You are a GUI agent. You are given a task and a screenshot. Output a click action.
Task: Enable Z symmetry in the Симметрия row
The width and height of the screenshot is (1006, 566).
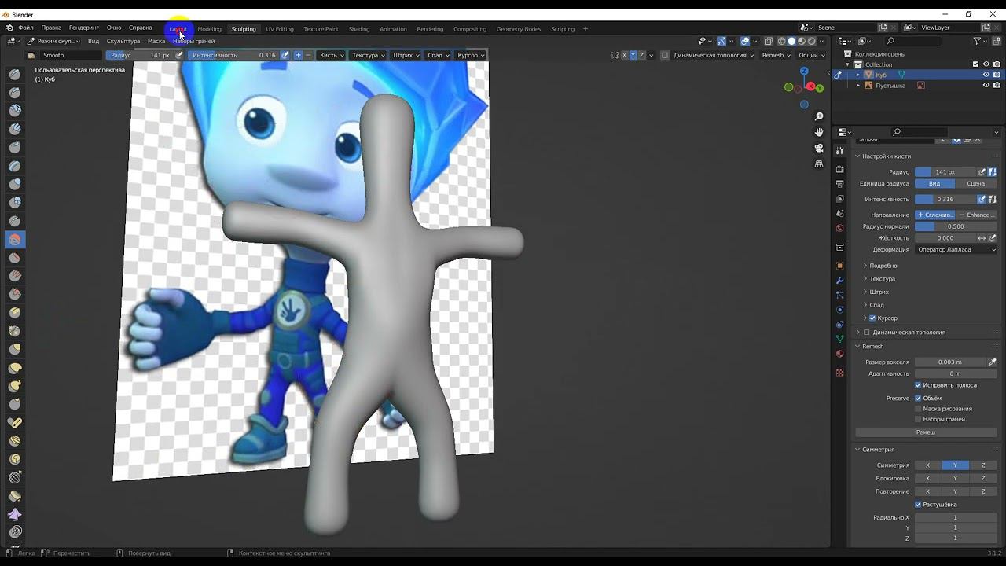coord(982,465)
